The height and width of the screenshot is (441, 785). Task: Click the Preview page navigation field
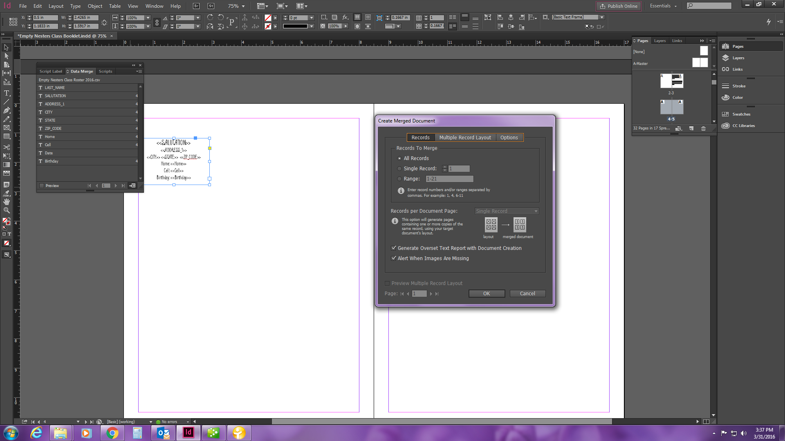[x=419, y=294]
